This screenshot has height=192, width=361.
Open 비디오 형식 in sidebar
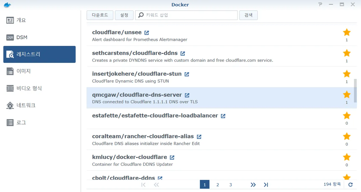pos(39,89)
